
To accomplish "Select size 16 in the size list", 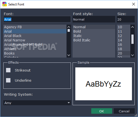I will point(123,44).
